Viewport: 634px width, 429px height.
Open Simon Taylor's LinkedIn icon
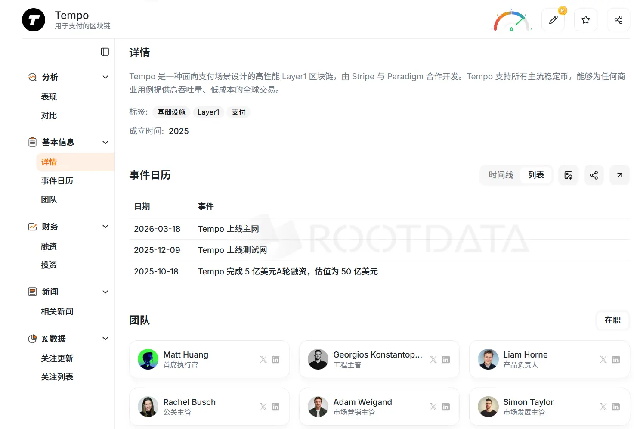coord(616,407)
